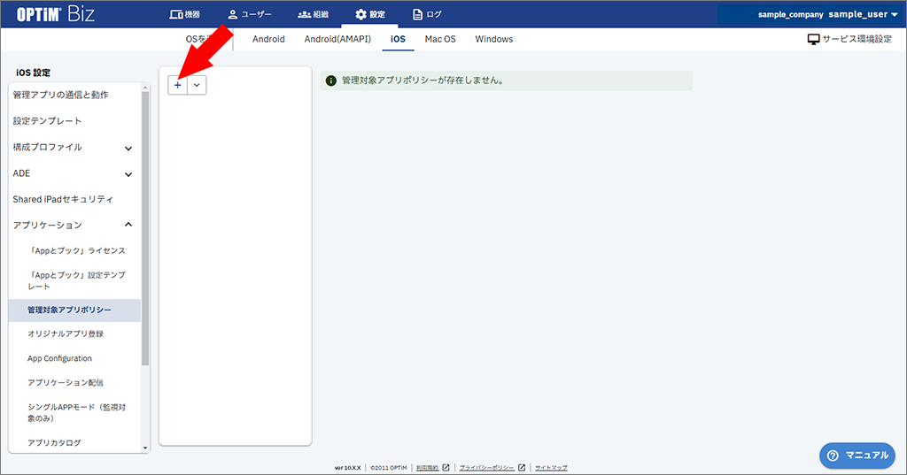The height and width of the screenshot is (475, 907).
Task: Open the サイトマップ link
Action: click(x=551, y=468)
